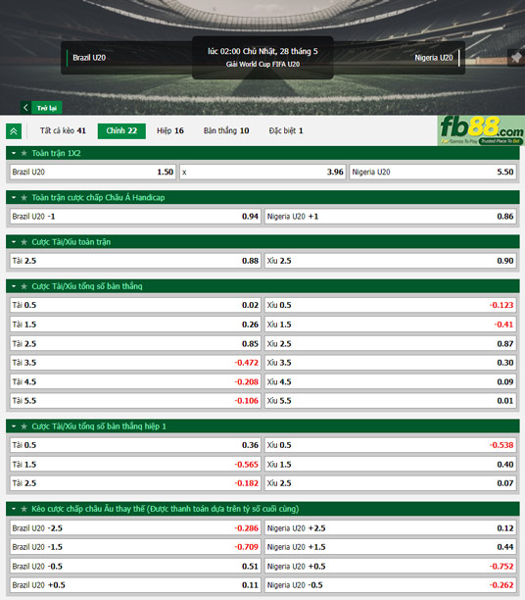The height and width of the screenshot is (600, 525).
Task: Bet Brazil U20 win at 1.50
Action: (93, 172)
